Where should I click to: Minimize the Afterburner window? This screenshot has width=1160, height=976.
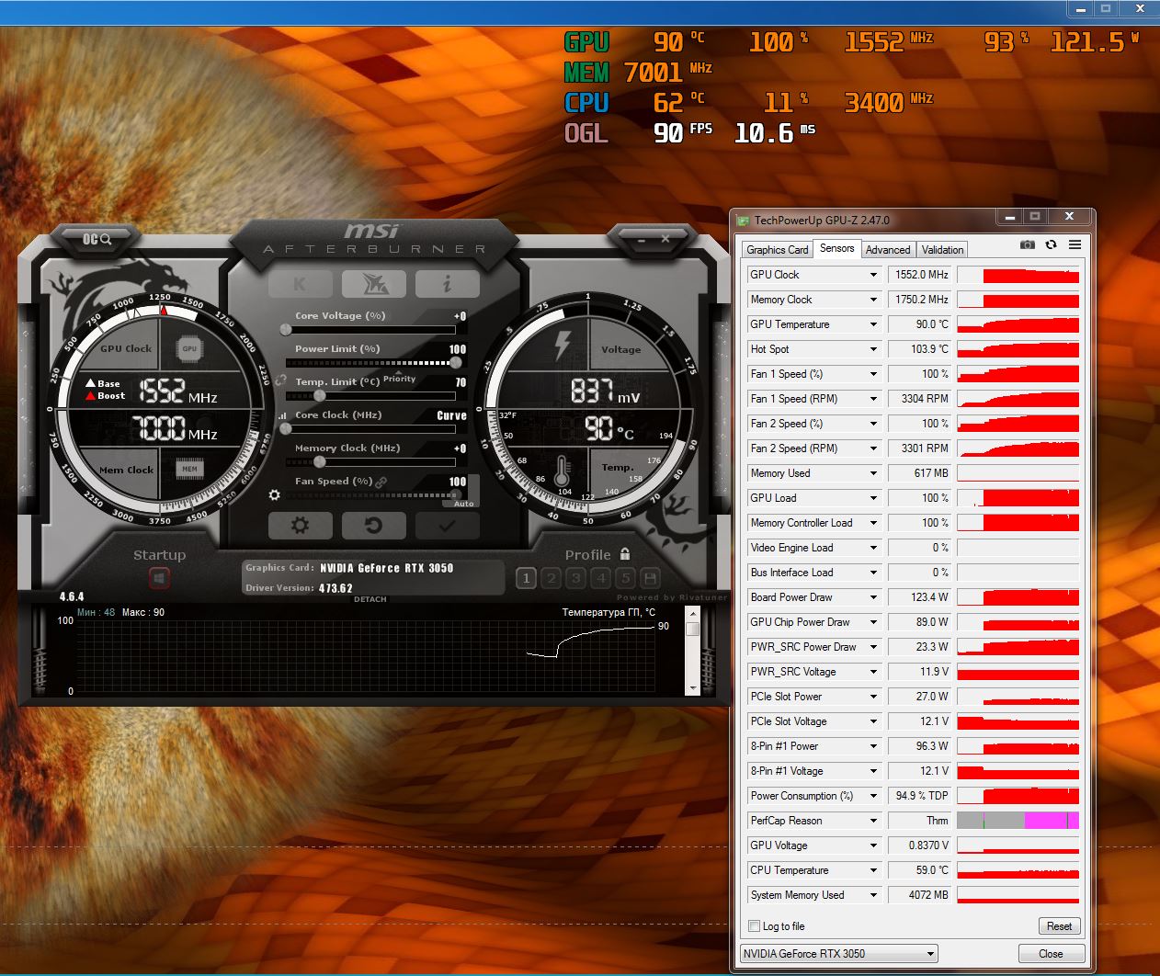click(x=641, y=239)
